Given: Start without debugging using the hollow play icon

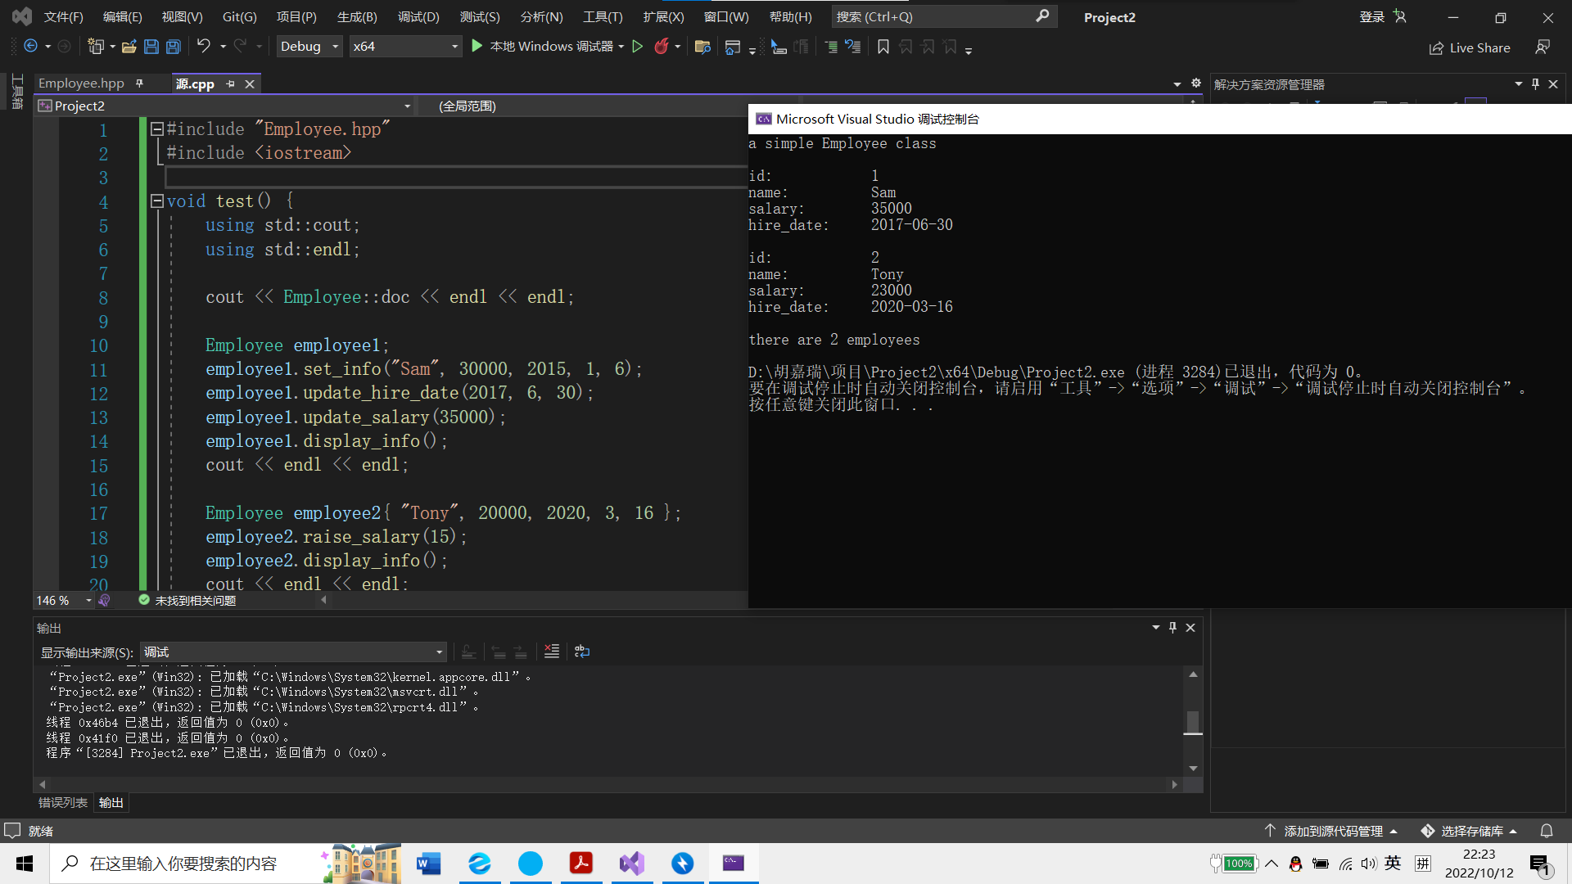Looking at the screenshot, I should (638, 47).
